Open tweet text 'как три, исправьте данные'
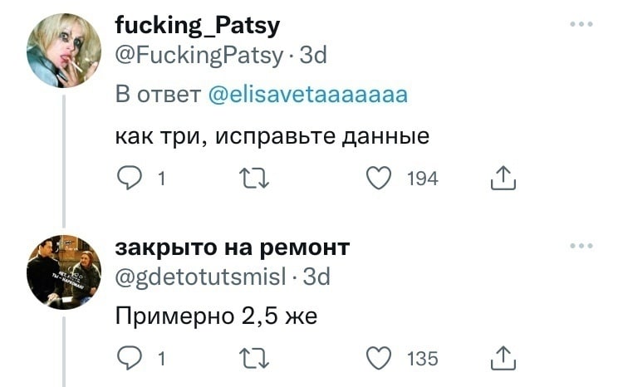 (x=272, y=135)
